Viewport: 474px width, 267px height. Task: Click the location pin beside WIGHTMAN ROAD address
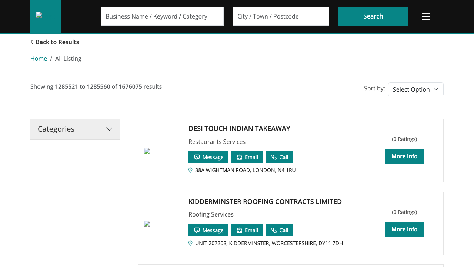coord(190,170)
